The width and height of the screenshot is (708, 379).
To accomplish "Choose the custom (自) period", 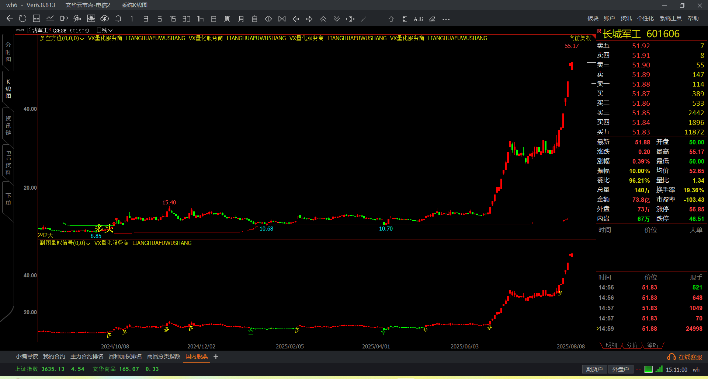I will tap(255, 19).
